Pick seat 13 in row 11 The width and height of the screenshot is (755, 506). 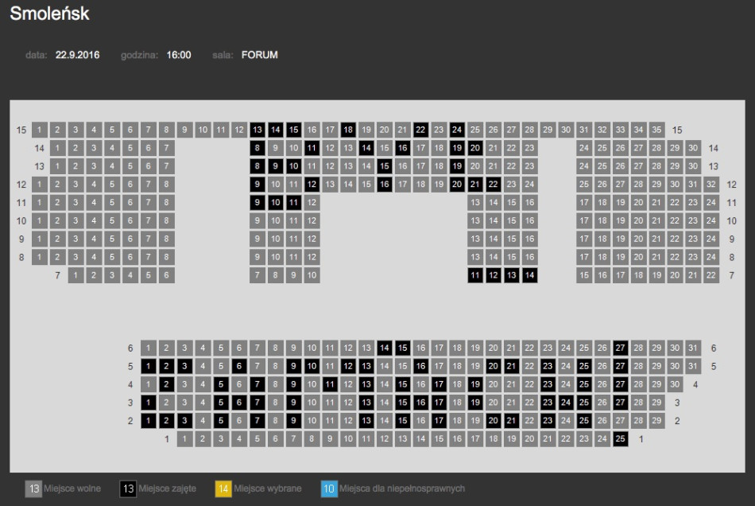(x=475, y=202)
